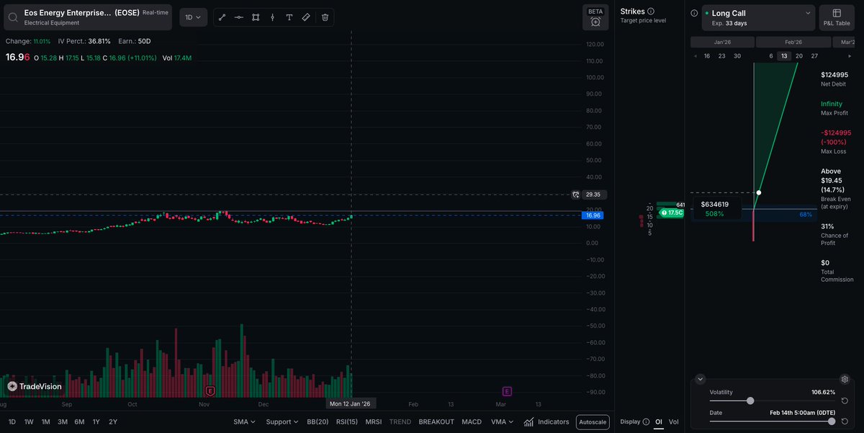Select the ruler measure tool

306,17
